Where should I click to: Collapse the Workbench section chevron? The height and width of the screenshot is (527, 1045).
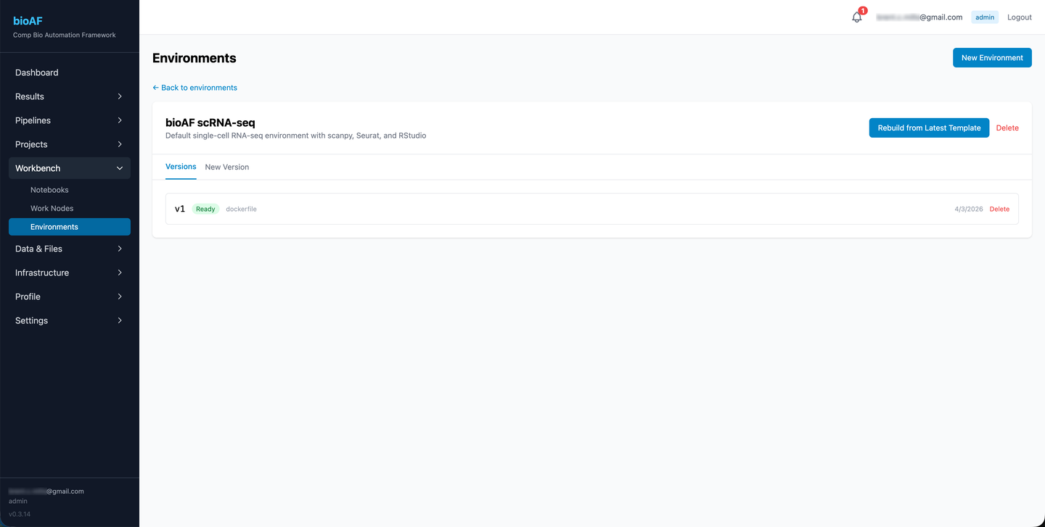tap(120, 168)
